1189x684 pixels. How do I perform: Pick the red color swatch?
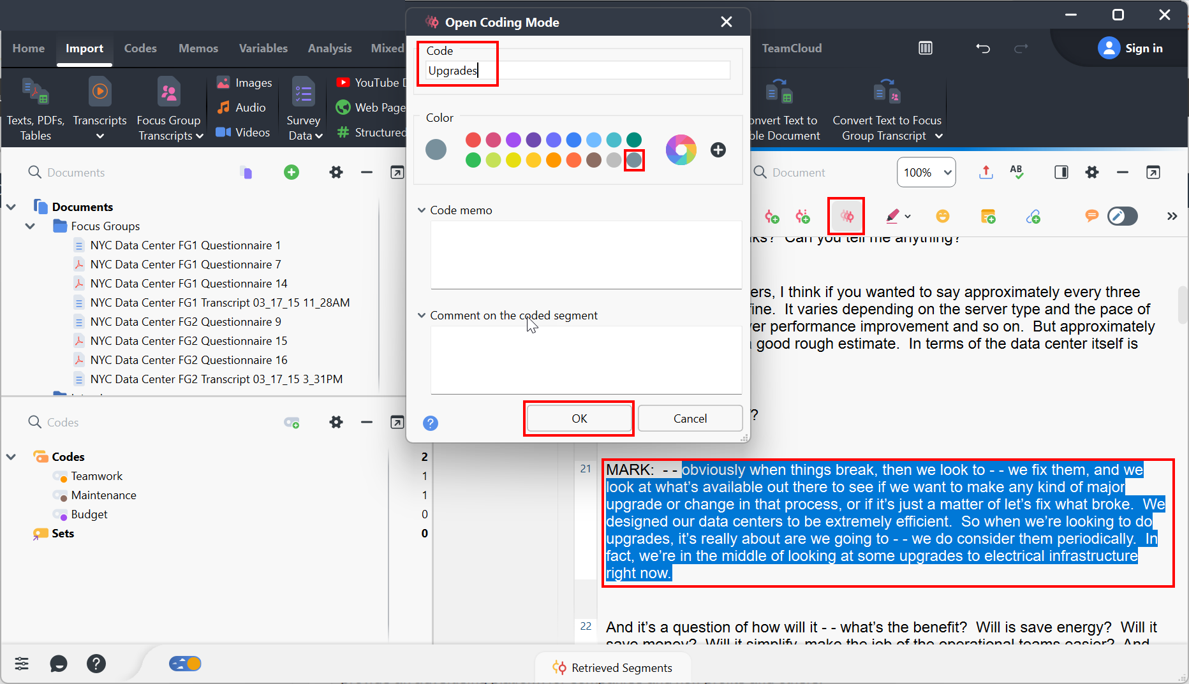[473, 140]
